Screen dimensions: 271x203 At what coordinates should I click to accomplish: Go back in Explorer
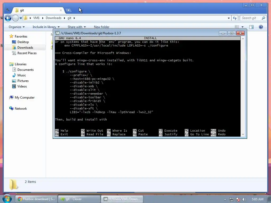click(x=8, y=18)
